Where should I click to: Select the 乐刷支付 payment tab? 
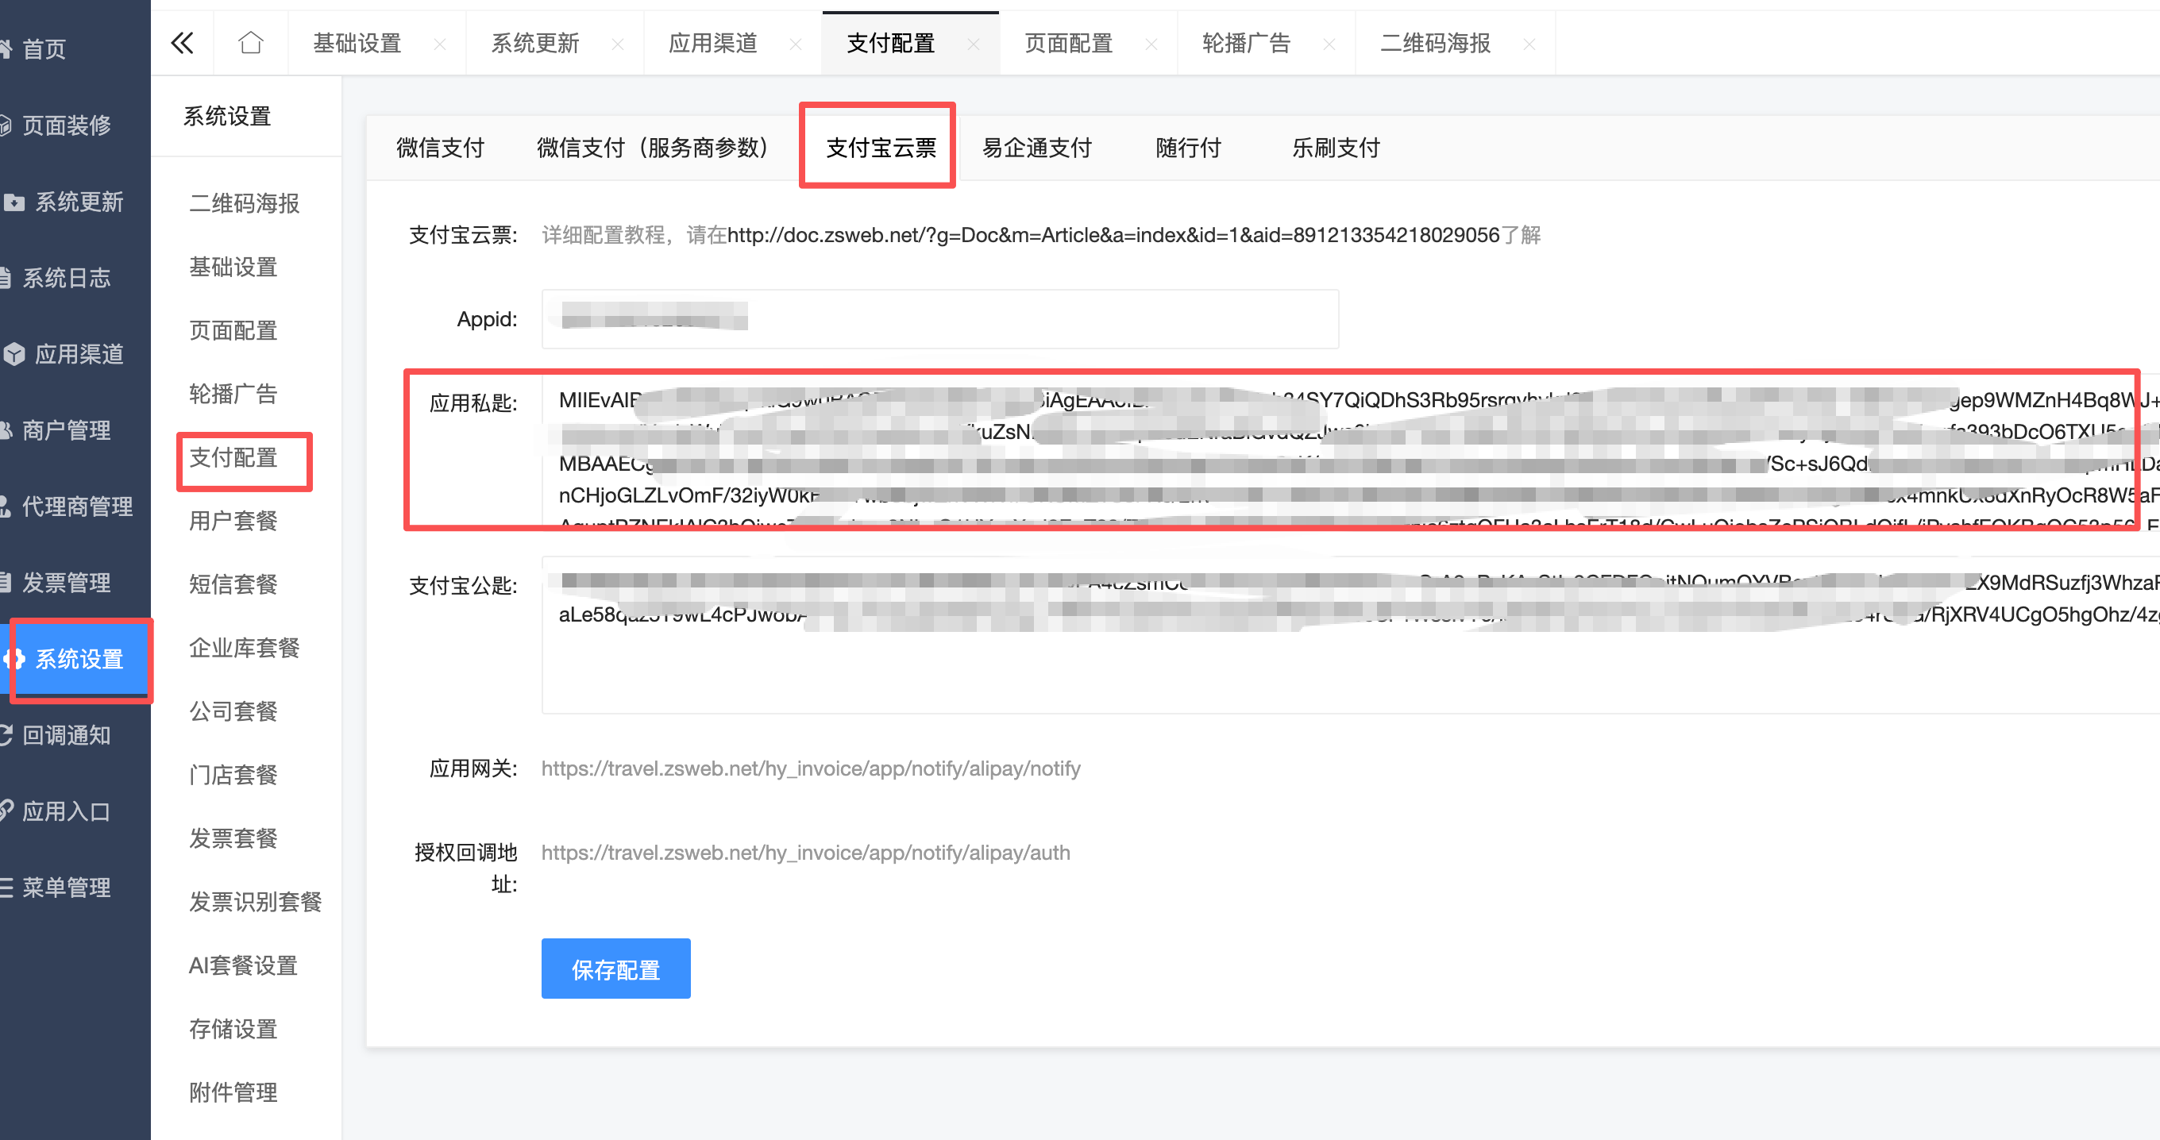pyautogui.click(x=1336, y=148)
